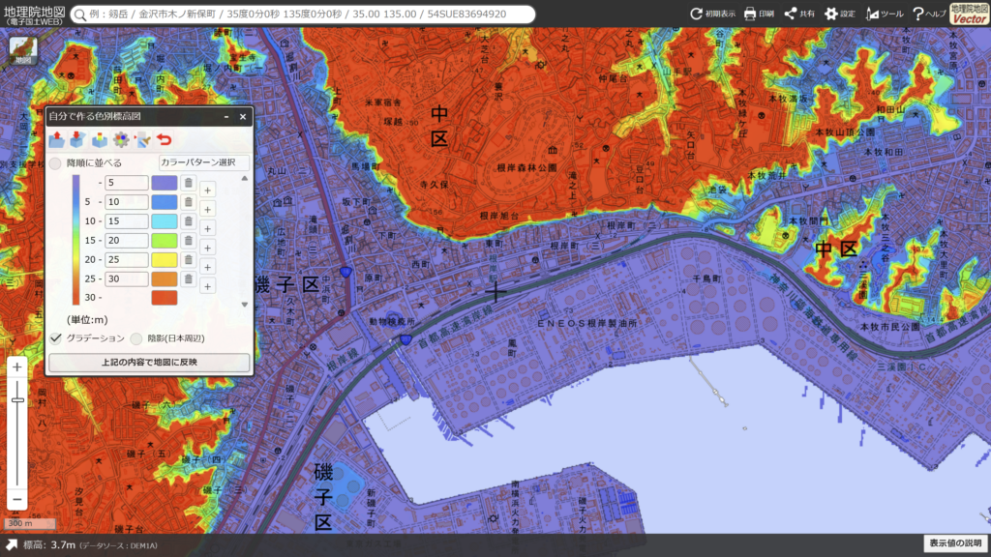Click the 印刷 print icon
The width and height of the screenshot is (991, 557).
759,14
